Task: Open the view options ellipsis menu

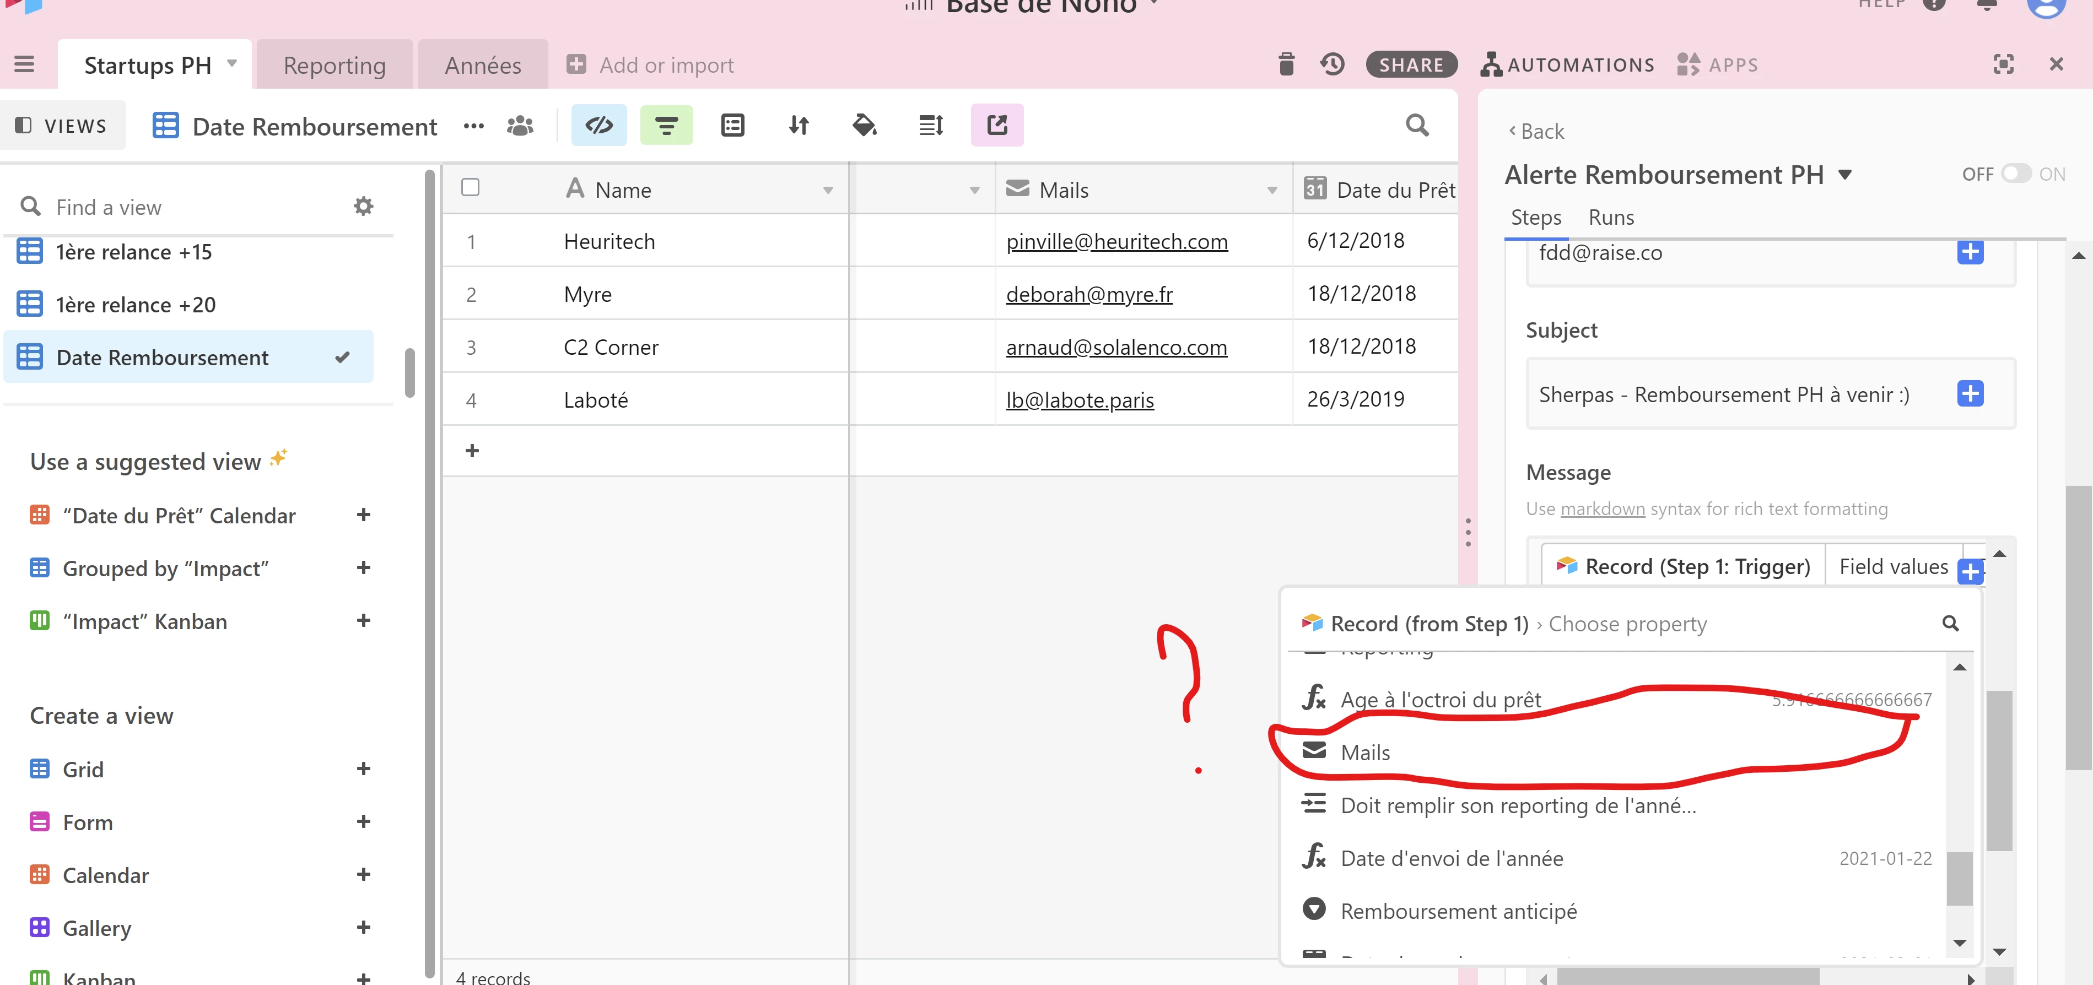Action: click(x=474, y=126)
